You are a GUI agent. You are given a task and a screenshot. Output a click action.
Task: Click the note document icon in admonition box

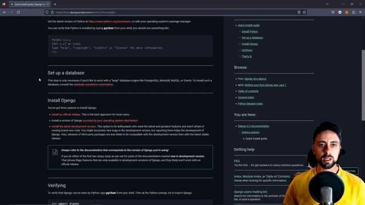click(55, 152)
